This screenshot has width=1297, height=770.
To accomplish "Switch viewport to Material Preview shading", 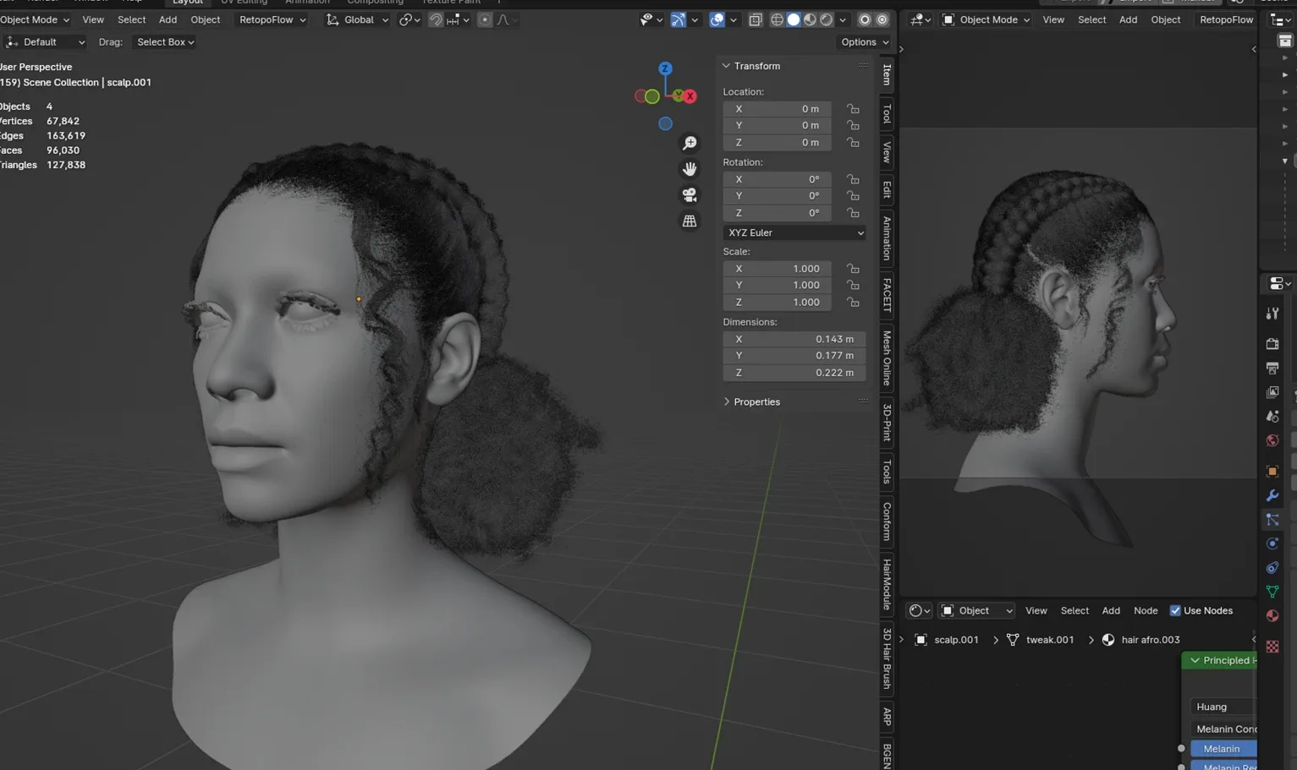I will click(x=810, y=19).
